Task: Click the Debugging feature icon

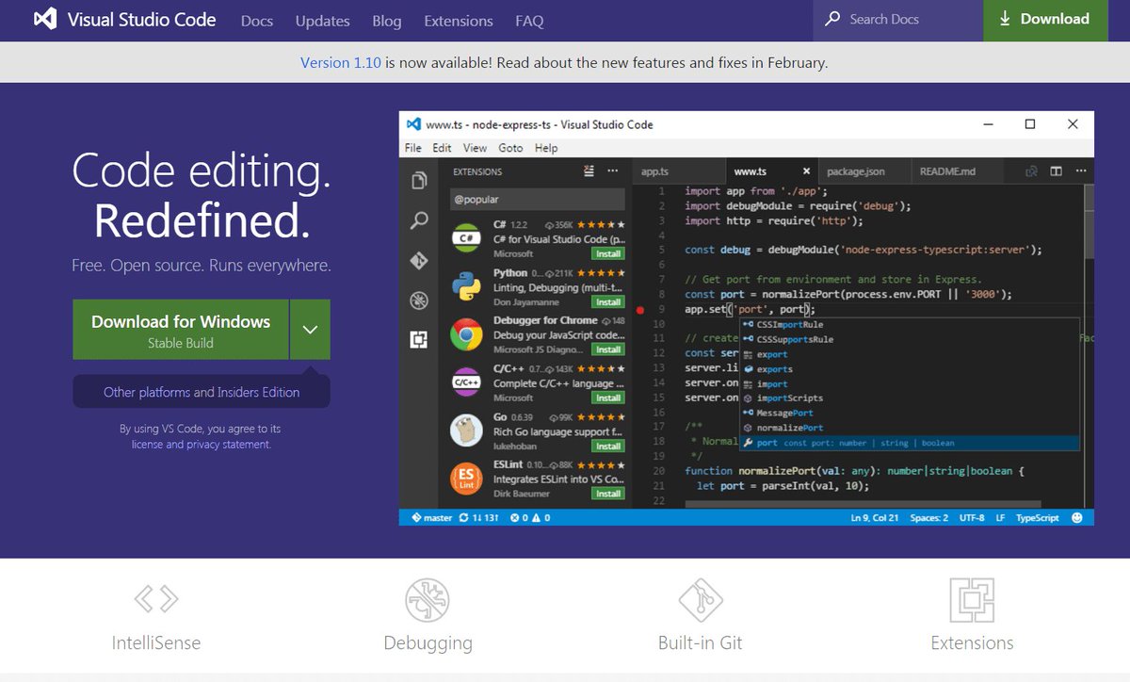Action: [x=428, y=599]
